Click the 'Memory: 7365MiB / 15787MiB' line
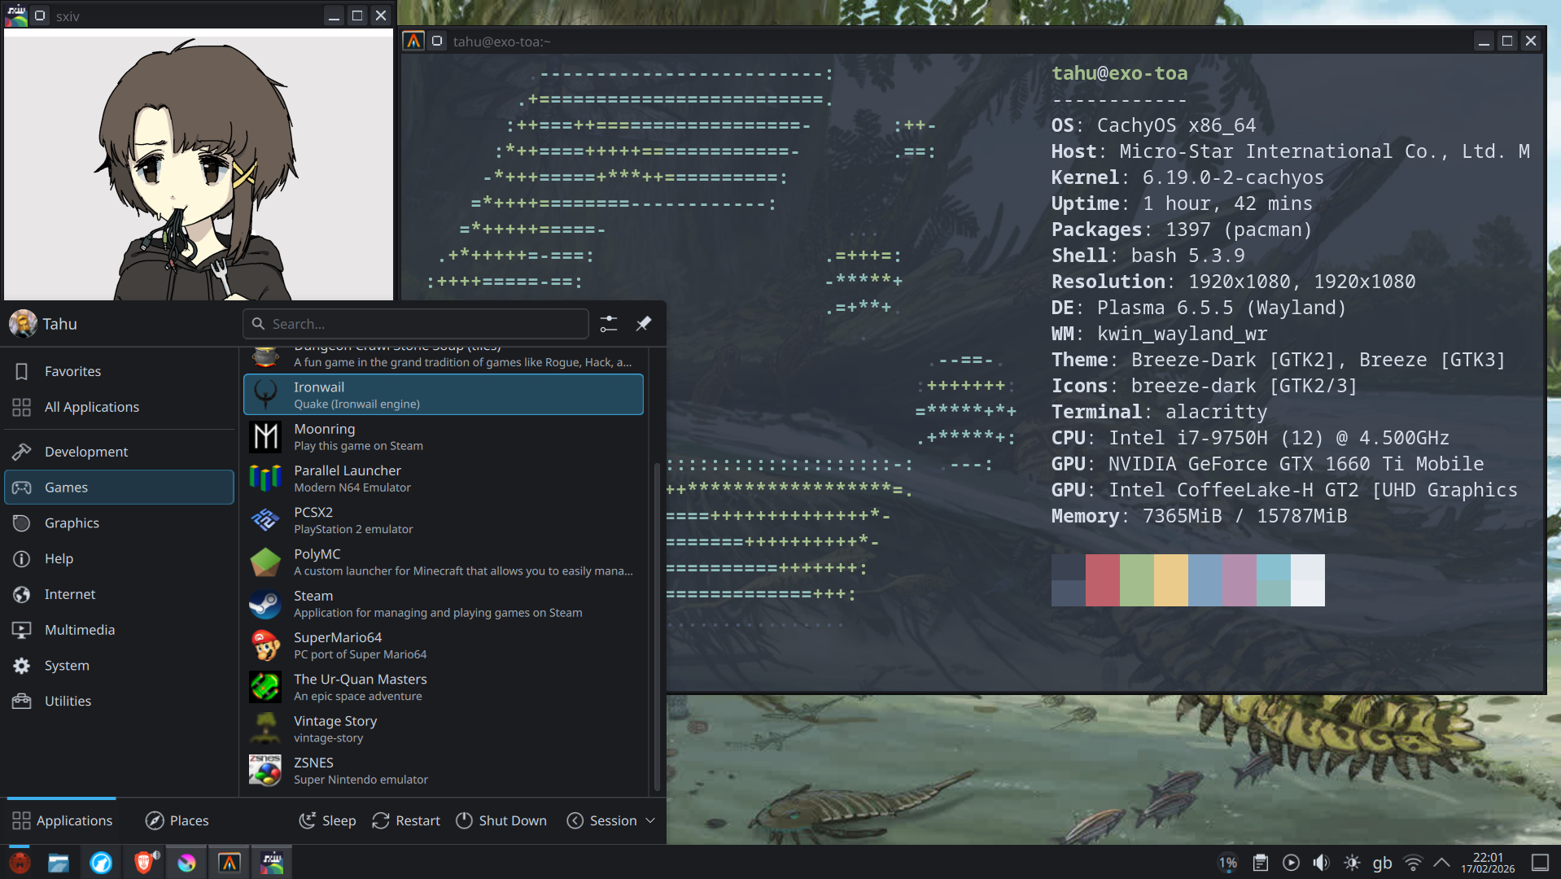 click(1199, 516)
